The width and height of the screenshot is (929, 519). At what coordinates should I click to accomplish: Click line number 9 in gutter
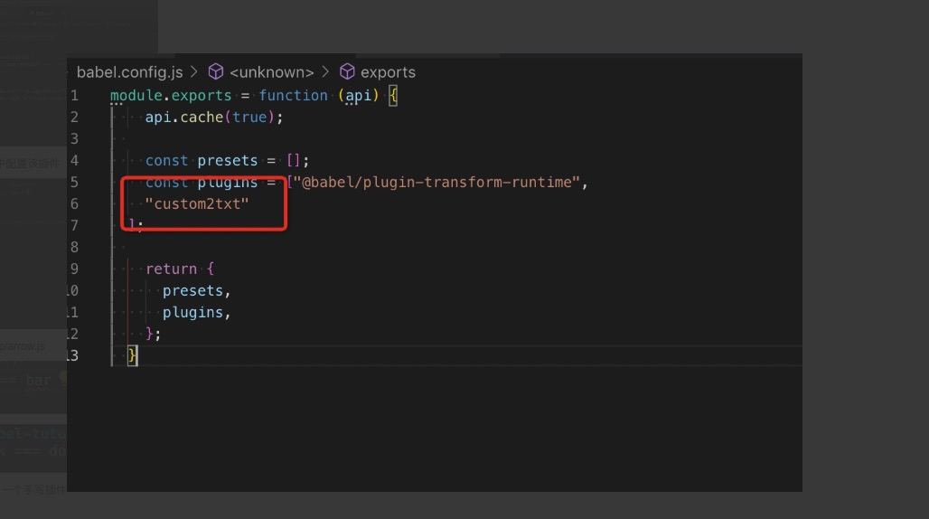coord(74,269)
